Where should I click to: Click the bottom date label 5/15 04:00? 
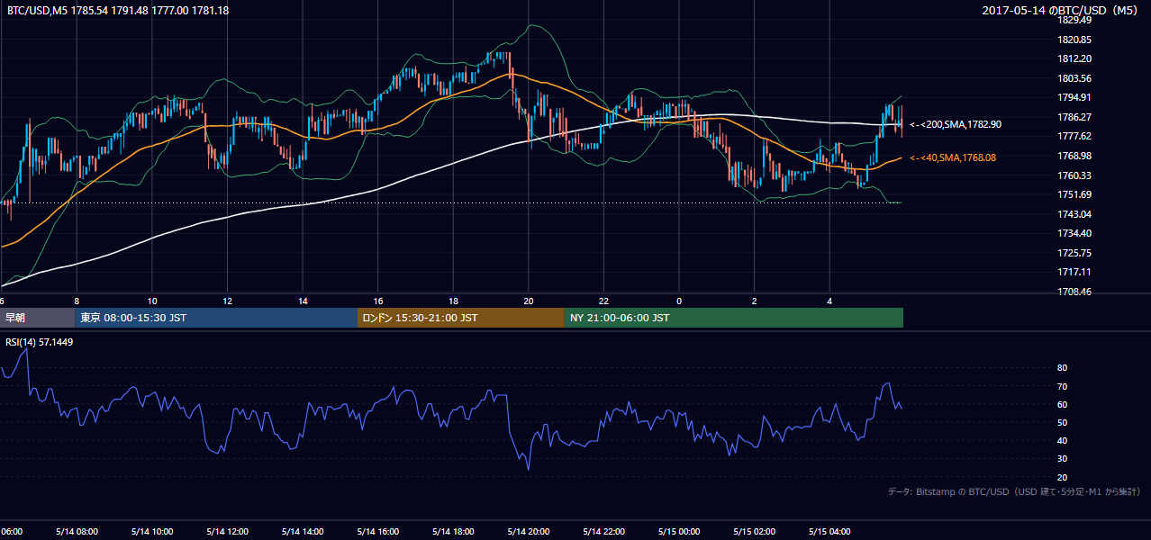point(829,532)
